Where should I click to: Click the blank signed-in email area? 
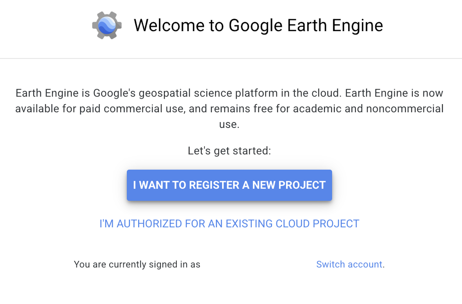[x=258, y=264]
